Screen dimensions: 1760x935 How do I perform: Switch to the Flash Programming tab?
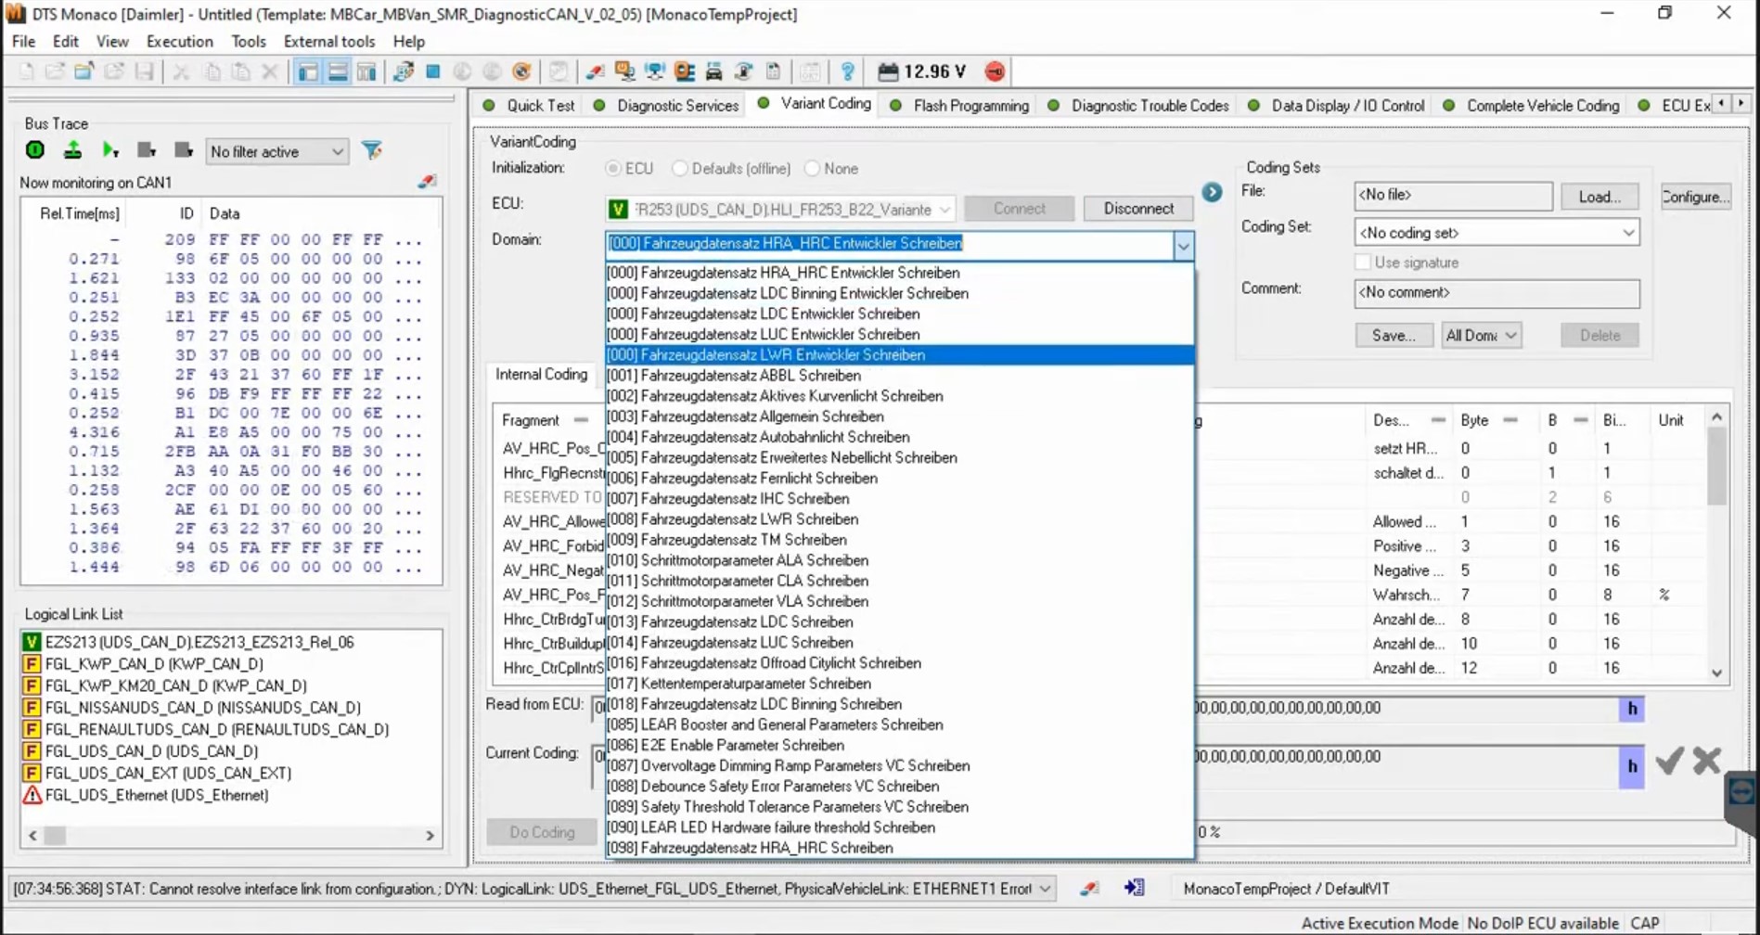959,105
